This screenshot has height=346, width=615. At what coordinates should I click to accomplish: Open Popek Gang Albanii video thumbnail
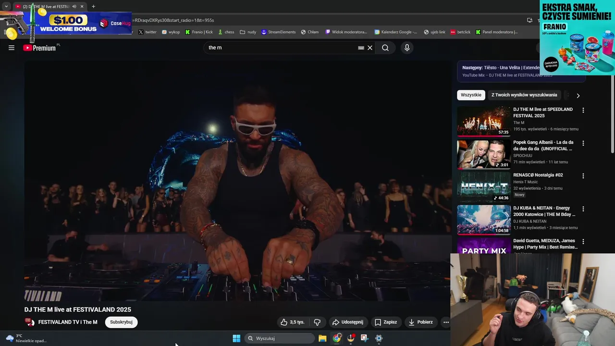[483, 154]
